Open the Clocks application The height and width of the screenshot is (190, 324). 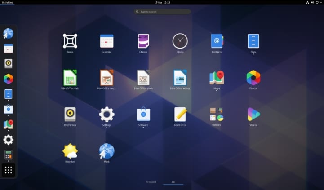click(x=180, y=41)
